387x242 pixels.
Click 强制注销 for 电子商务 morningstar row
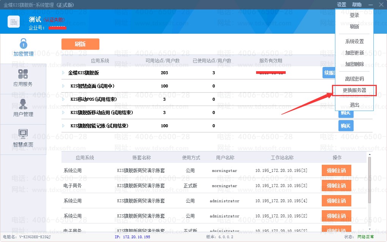(x=336, y=186)
